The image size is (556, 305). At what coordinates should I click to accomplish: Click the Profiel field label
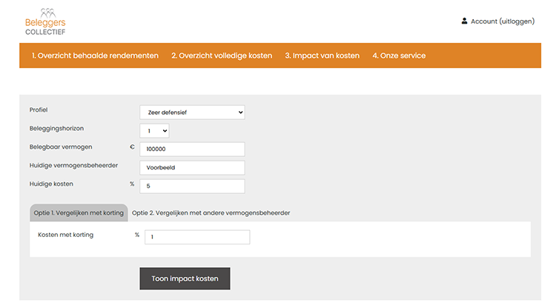pyautogui.click(x=38, y=110)
